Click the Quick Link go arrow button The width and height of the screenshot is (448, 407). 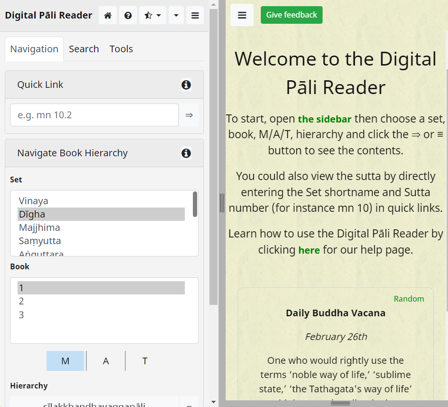(189, 115)
